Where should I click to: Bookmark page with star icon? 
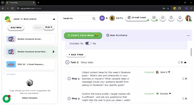click(x=168, y=8)
